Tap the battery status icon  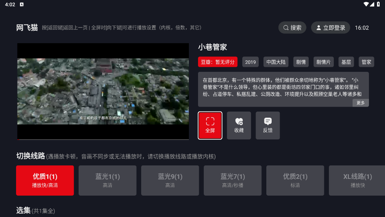coord(378,4)
